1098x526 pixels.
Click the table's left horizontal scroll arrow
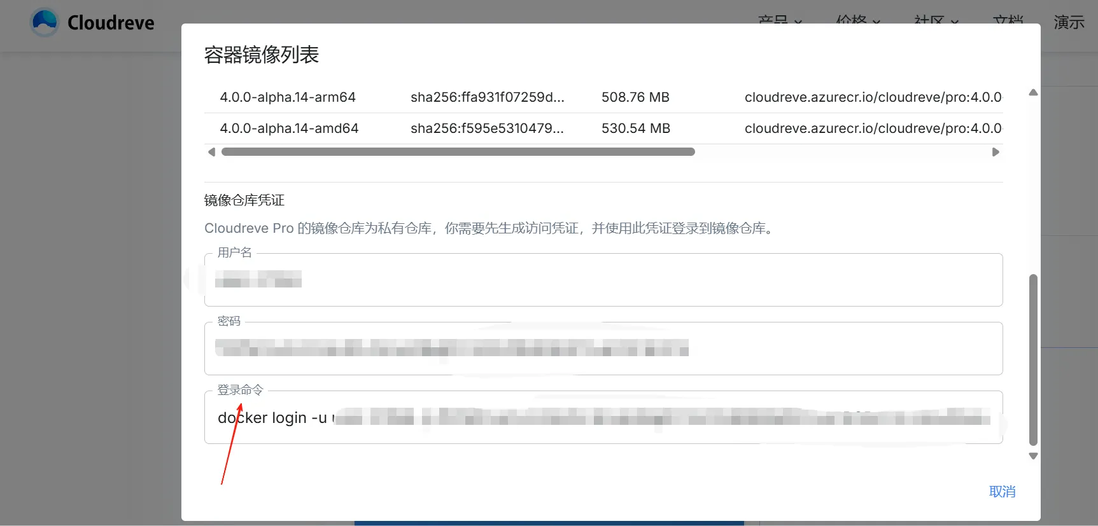click(212, 152)
